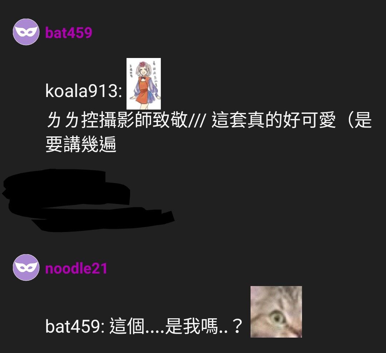Screen dimensions: 386x353
Task: Click the white mask inside bat459 avatar
Action: click(26, 32)
